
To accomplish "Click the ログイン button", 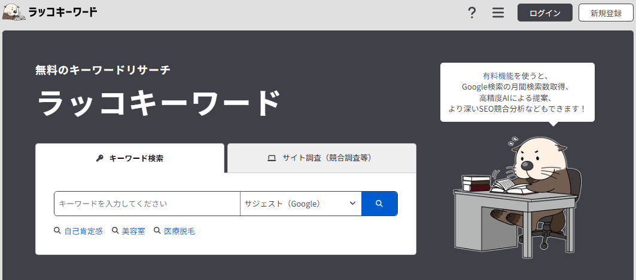I will coord(544,13).
